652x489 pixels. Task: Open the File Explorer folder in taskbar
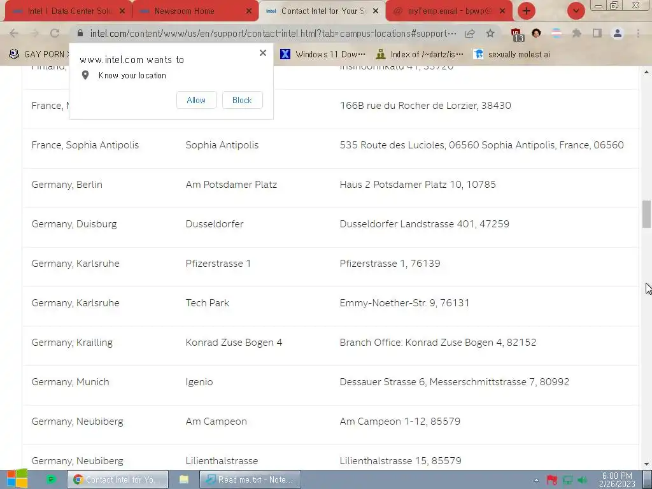click(x=183, y=479)
